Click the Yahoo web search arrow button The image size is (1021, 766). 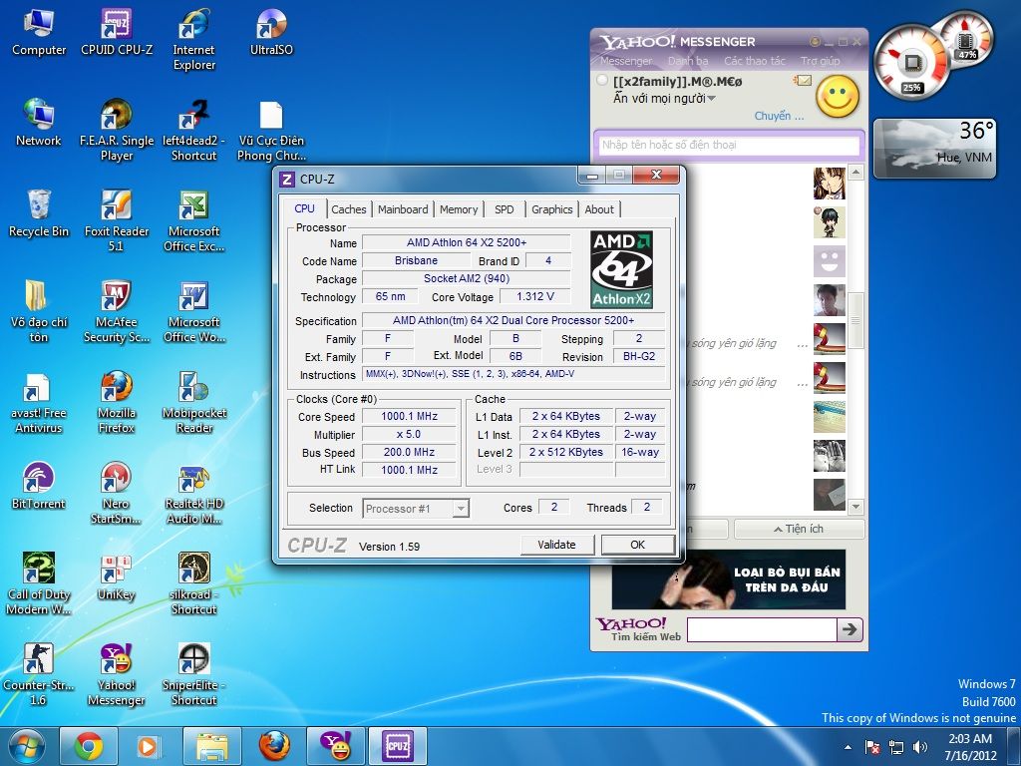[850, 629]
